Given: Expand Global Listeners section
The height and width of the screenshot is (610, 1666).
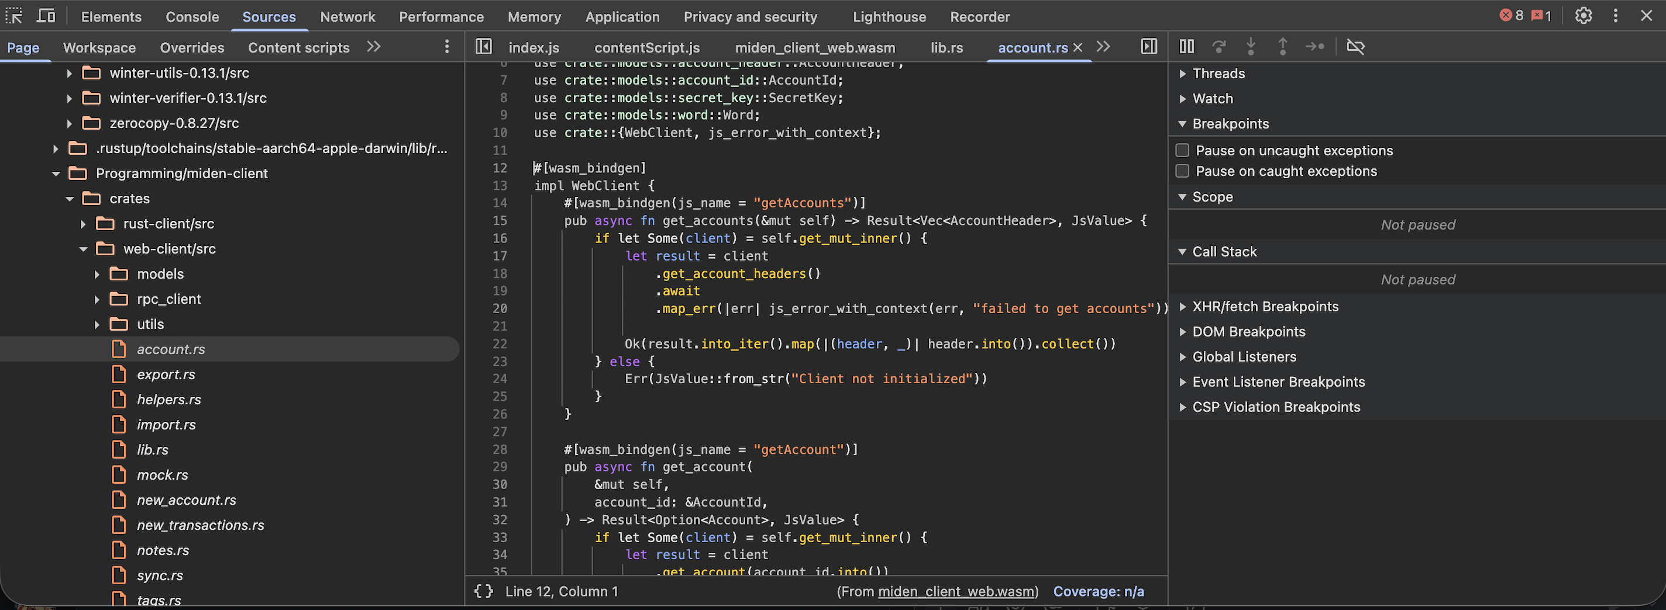Looking at the screenshot, I should 1244,358.
